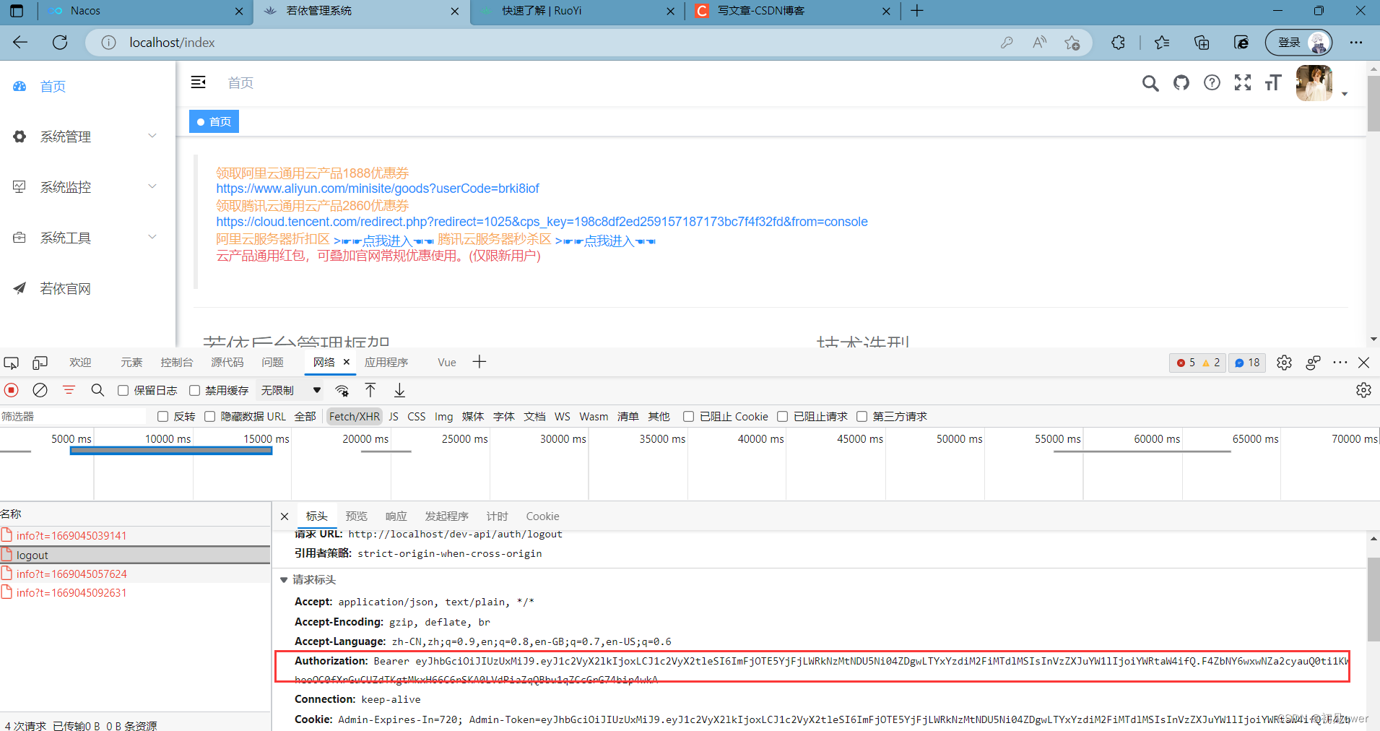Select the DevTools inspect element tool
This screenshot has width=1380, height=731.
tap(11, 363)
